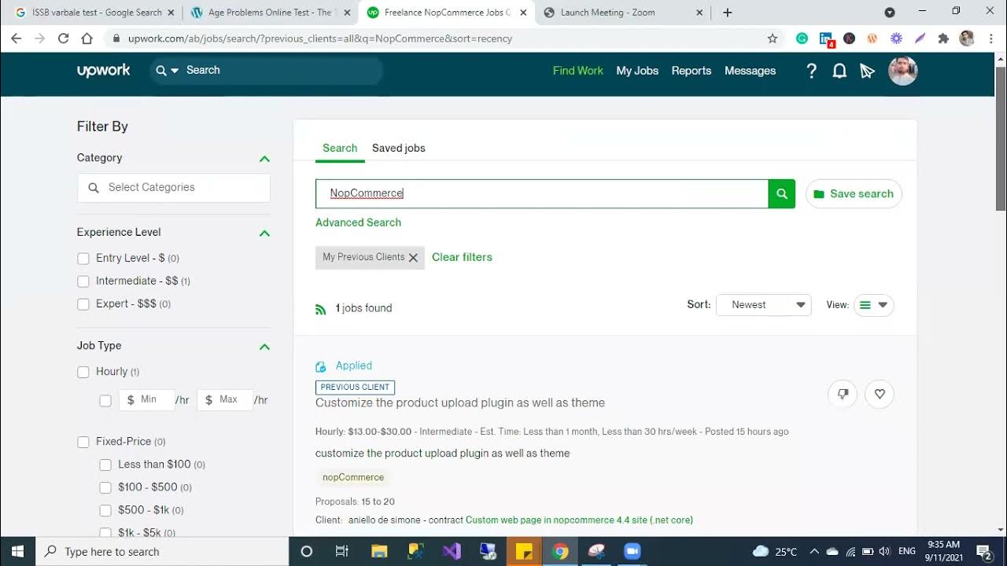The height and width of the screenshot is (566, 1007).
Task: Go to the browser home page
Action: (x=87, y=39)
